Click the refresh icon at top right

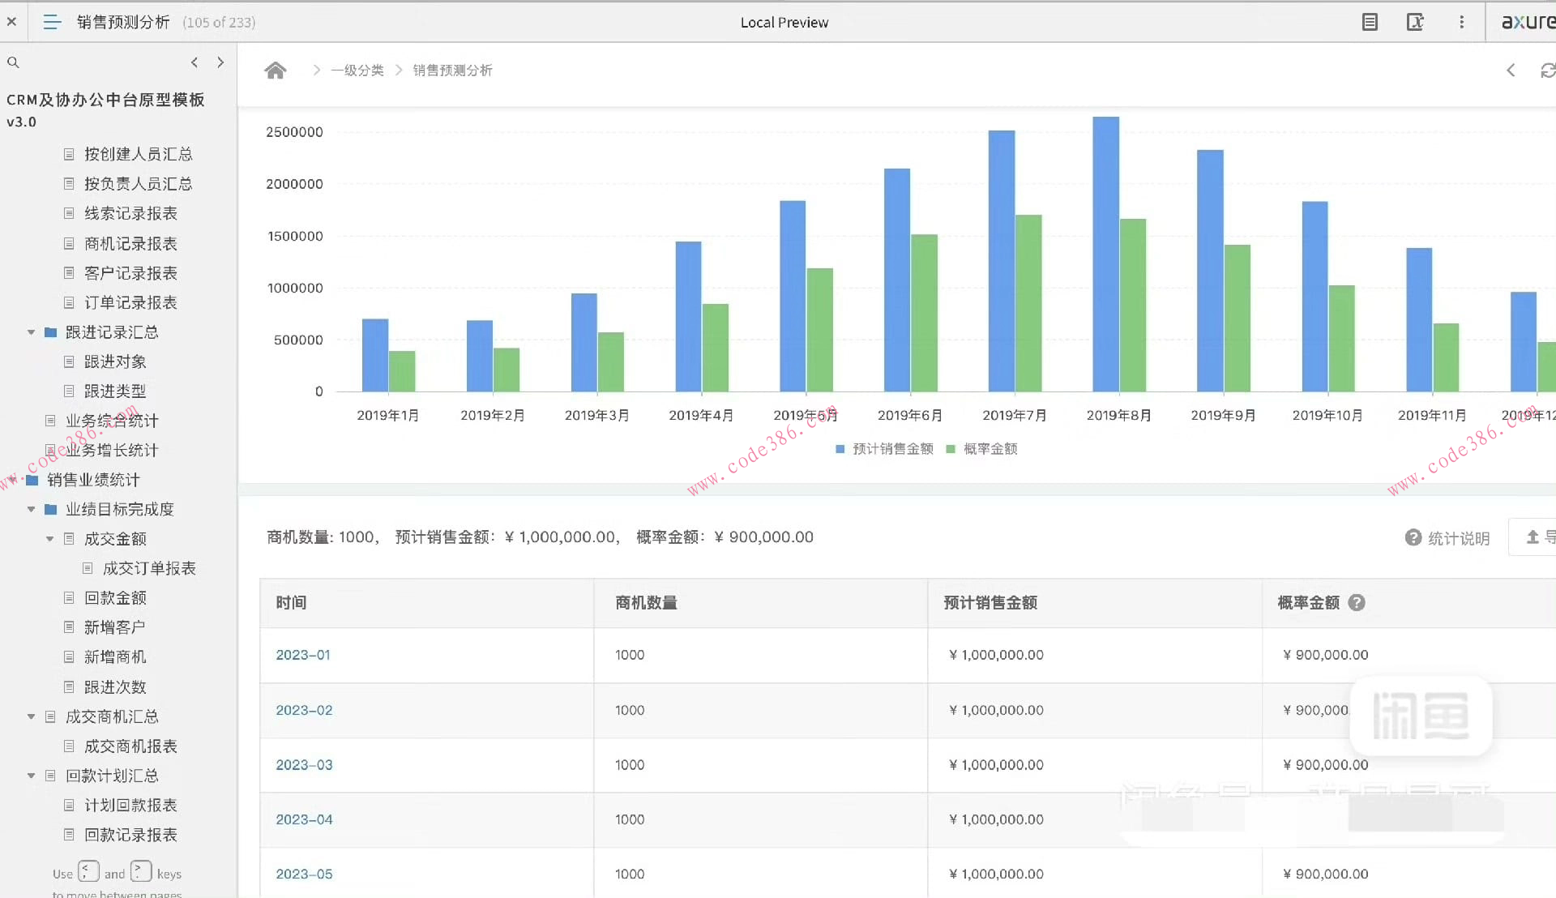coord(1547,71)
